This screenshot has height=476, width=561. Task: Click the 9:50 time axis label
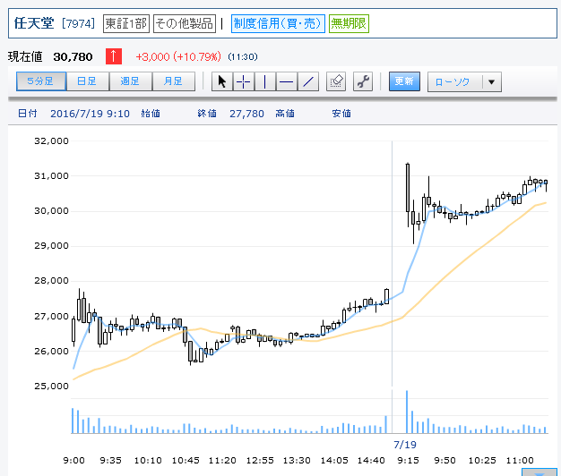[x=445, y=460]
